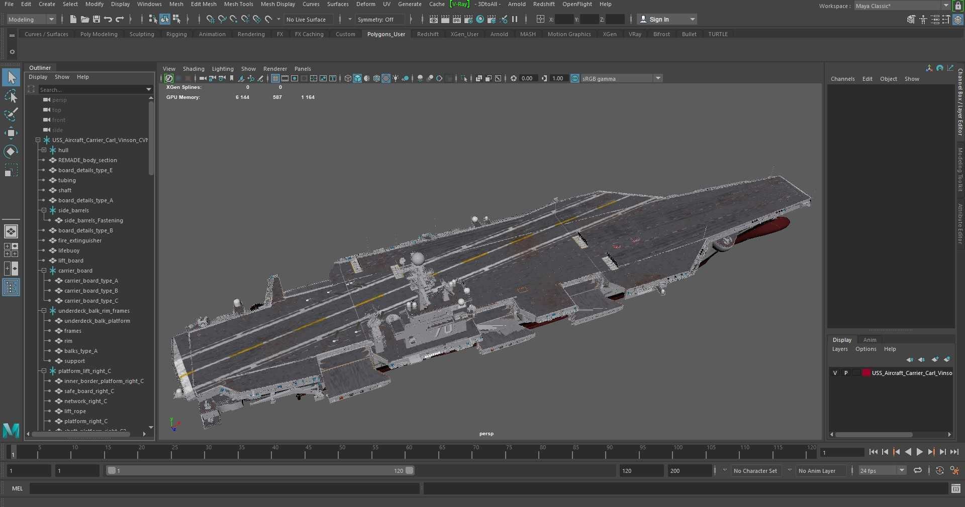Image resolution: width=965 pixels, height=507 pixels.
Task: Open the sRGB gamma view transform dropdown
Action: point(622,78)
